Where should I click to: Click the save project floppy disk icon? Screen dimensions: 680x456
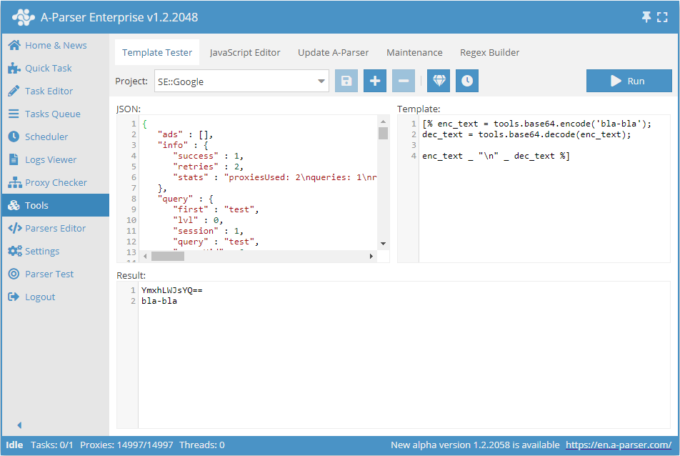(x=346, y=81)
